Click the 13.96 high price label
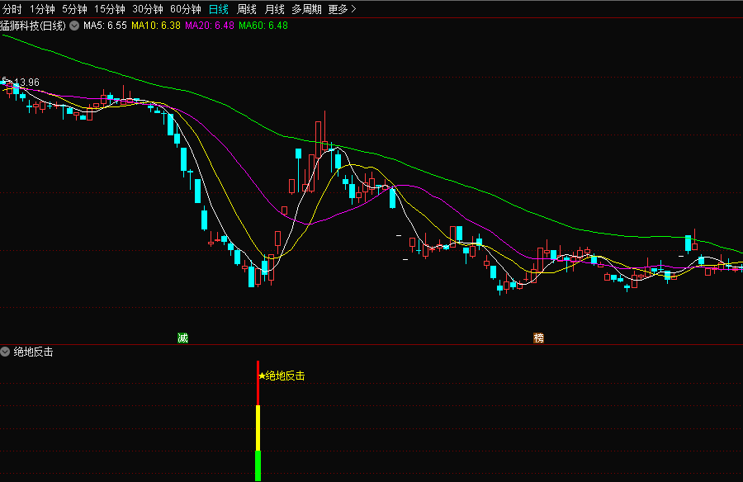 coord(27,83)
